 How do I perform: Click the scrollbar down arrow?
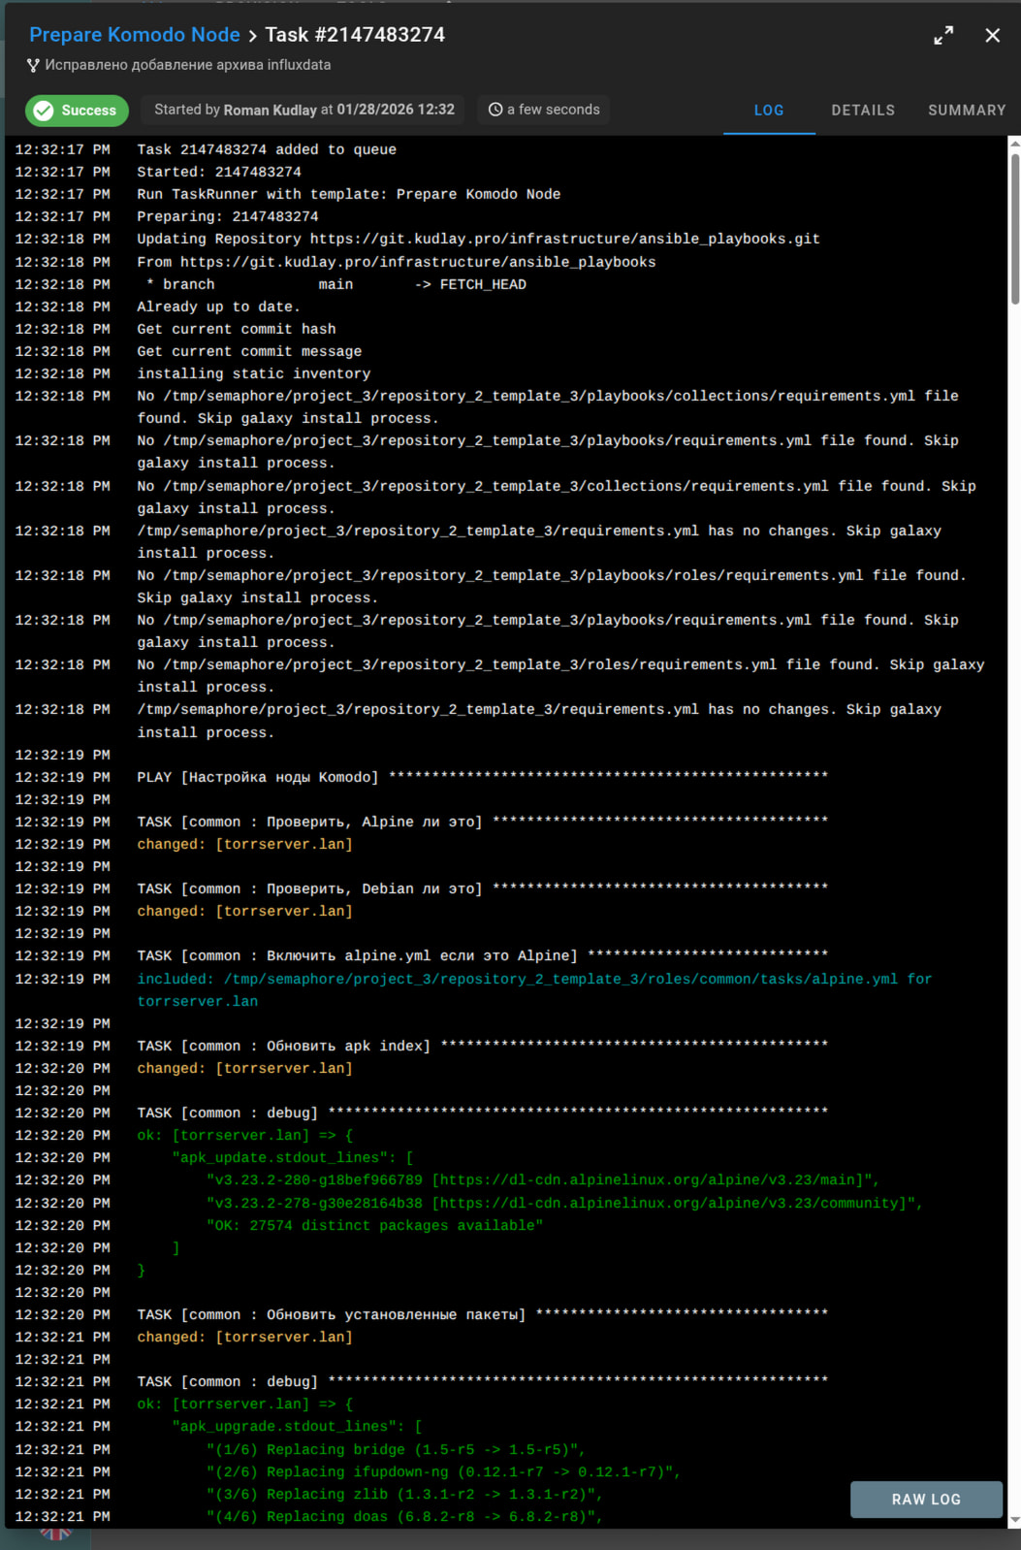pyautogui.click(x=1014, y=1520)
